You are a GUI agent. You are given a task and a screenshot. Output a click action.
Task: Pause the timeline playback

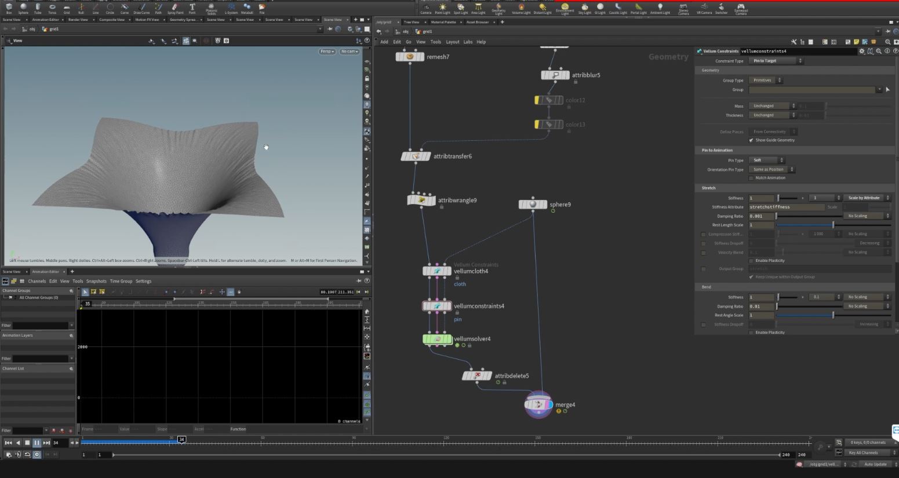pyautogui.click(x=37, y=443)
